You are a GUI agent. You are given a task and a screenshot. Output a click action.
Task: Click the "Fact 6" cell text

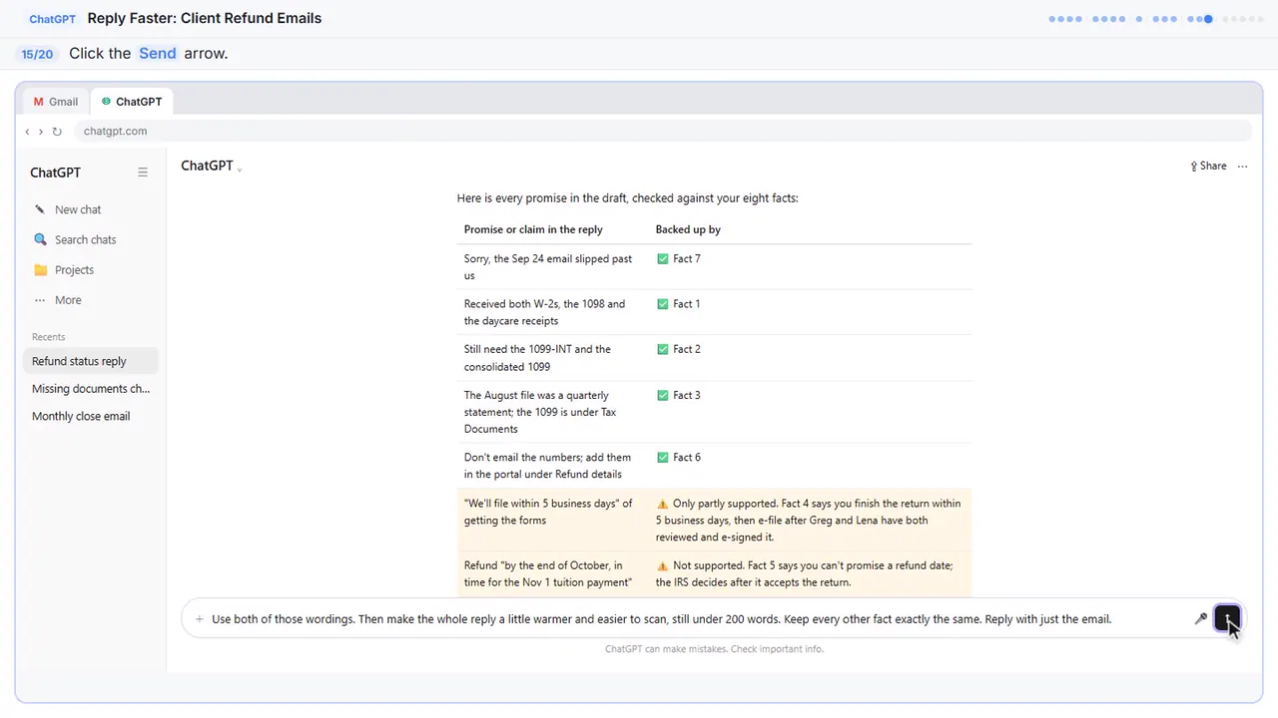(687, 458)
